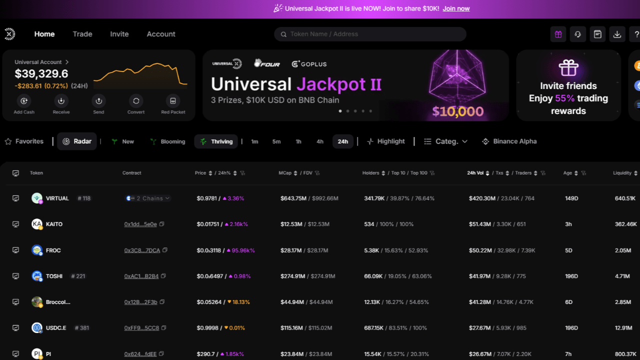Sort by Holders column arrows
This screenshot has height=360, width=640.
point(383,173)
